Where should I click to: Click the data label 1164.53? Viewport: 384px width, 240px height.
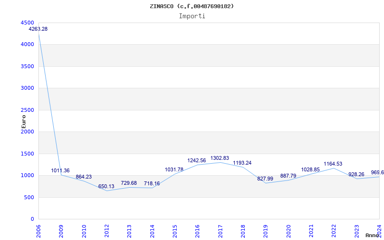(x=333, y=164)
